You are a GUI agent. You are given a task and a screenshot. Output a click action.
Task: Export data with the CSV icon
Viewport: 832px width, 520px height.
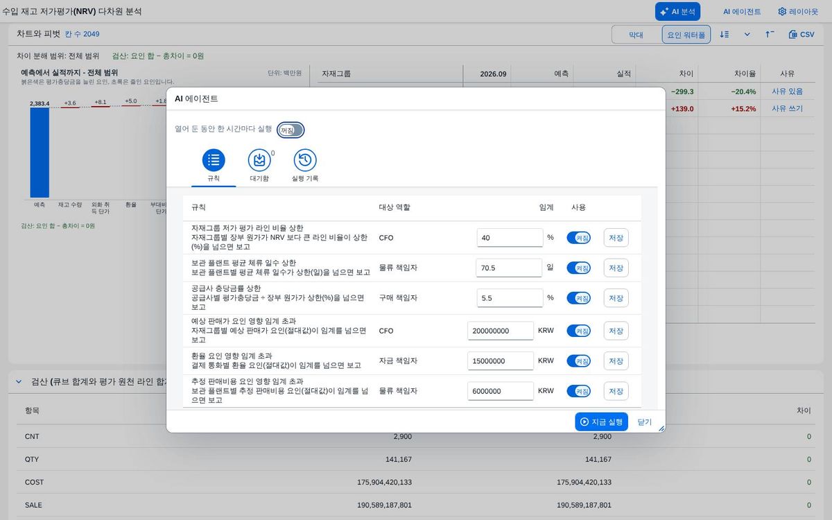(x=801, y=34)
